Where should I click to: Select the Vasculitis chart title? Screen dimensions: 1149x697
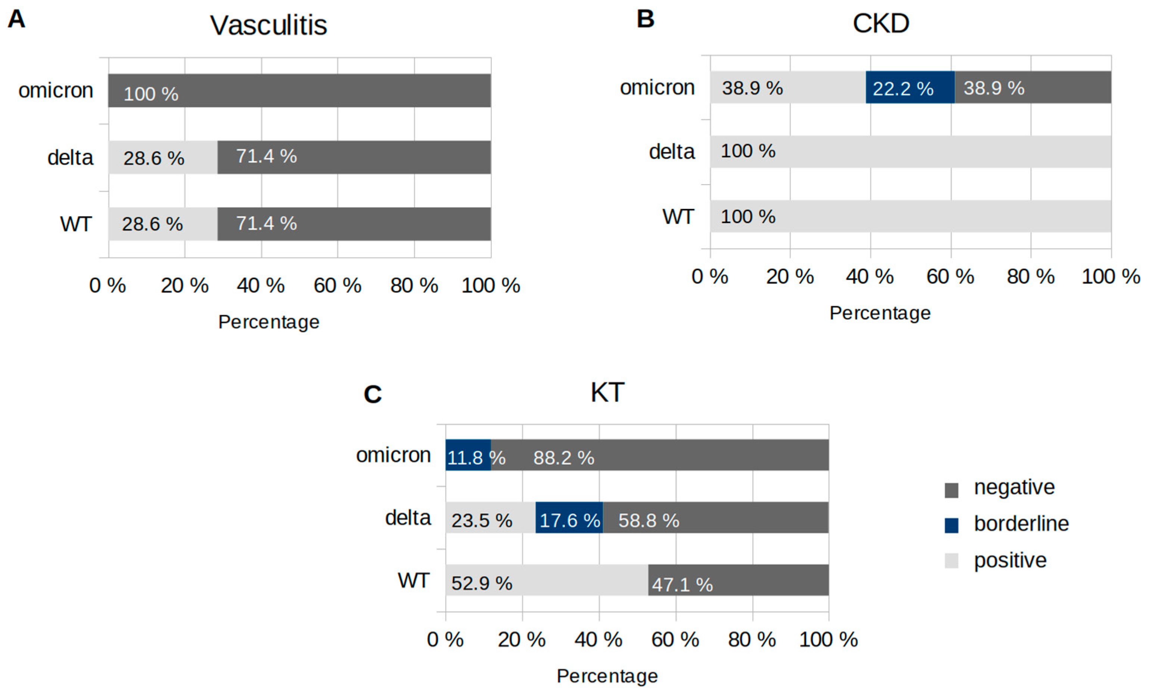tap(268, 25)
